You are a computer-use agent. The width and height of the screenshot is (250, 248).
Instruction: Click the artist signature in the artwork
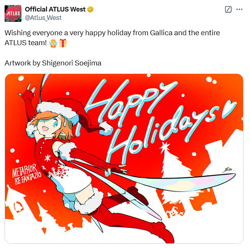pyautogui.click(x=227, y=170)
